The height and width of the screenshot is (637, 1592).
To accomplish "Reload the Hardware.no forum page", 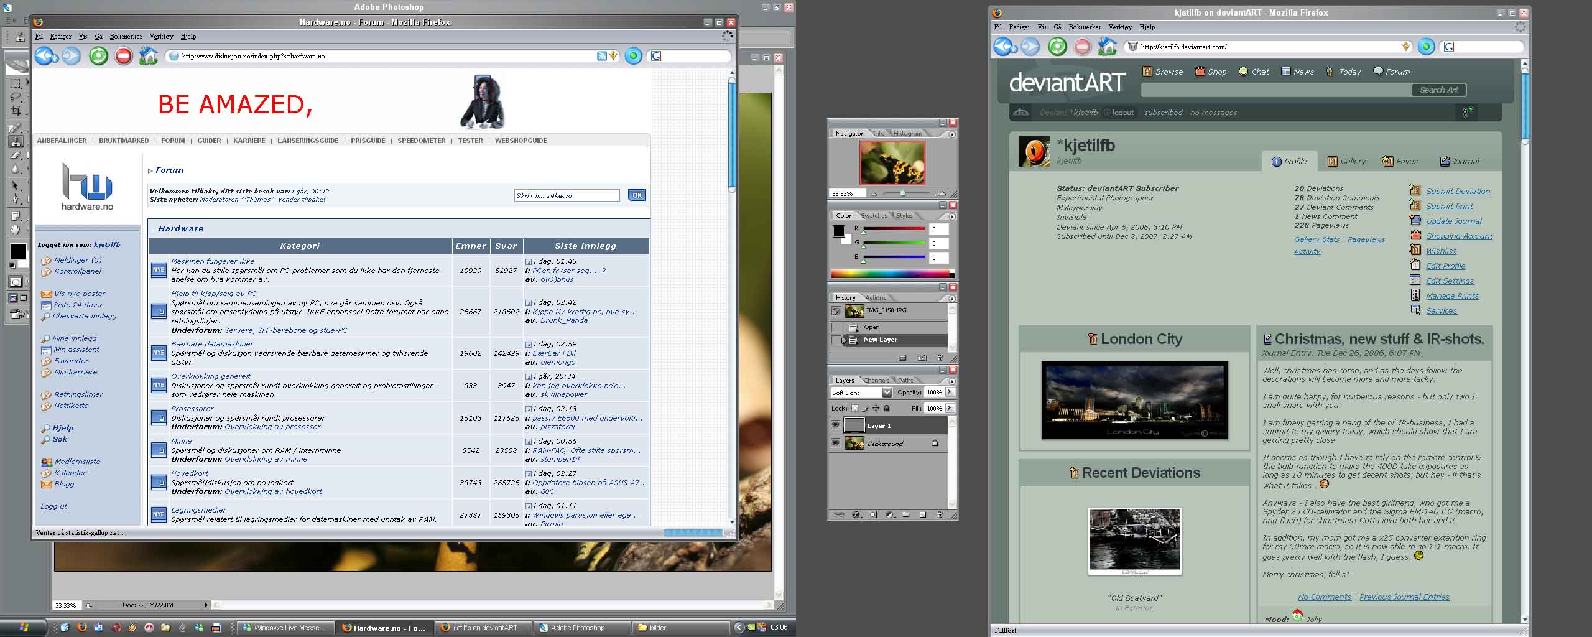I will coord(98,56).
